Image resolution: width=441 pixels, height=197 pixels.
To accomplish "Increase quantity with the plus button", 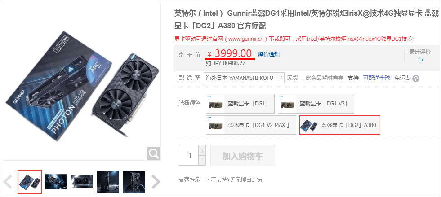I will pyautogui.click(x=202, y=150).
